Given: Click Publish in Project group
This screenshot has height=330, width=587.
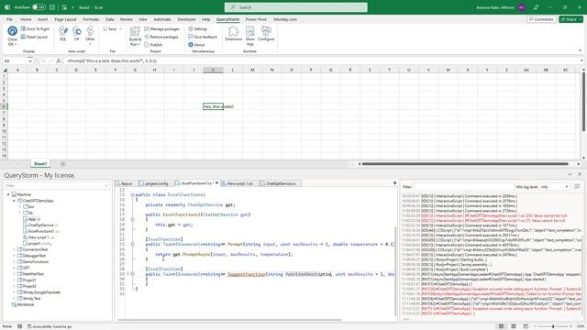Looking at the screenshot, I should point(153,45).
